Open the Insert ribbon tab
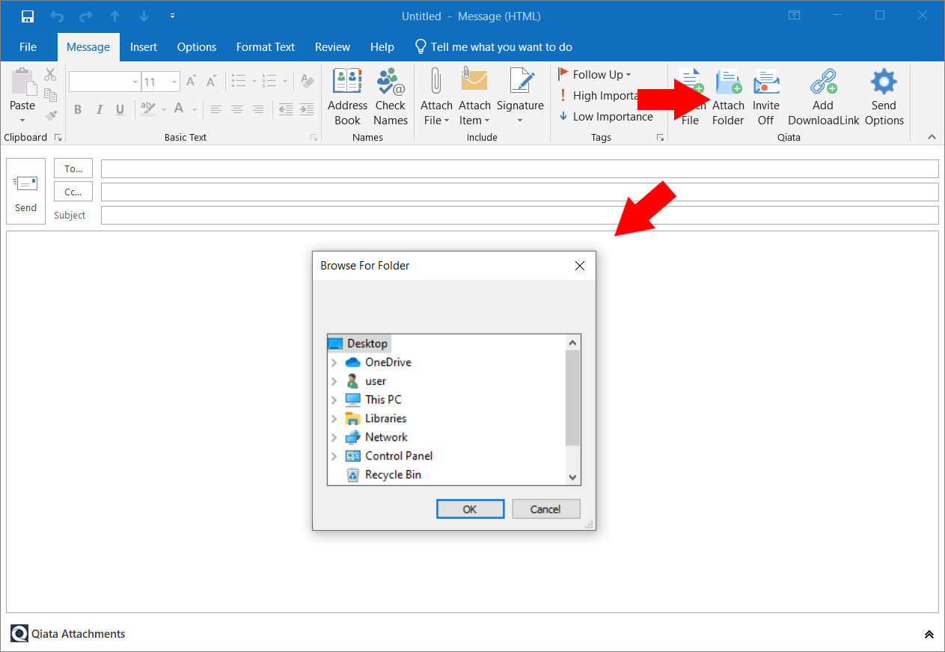 tap(144, 46)
